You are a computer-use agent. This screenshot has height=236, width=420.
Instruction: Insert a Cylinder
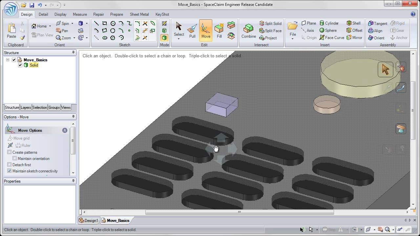coord(329,23)
